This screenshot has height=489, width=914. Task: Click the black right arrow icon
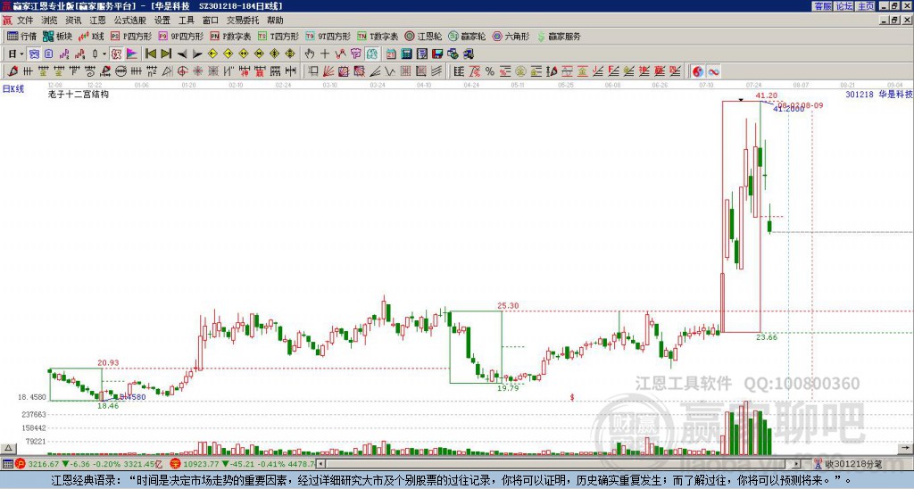(197, 54)
